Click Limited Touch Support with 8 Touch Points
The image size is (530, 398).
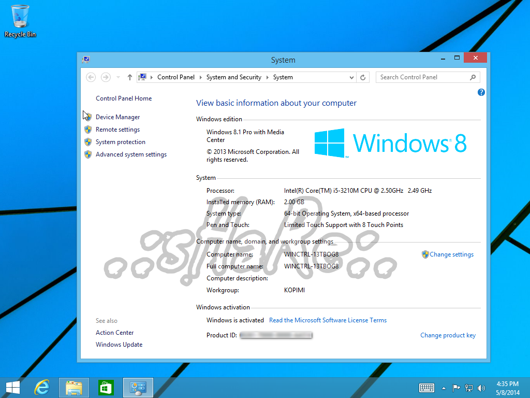(344, 225)
